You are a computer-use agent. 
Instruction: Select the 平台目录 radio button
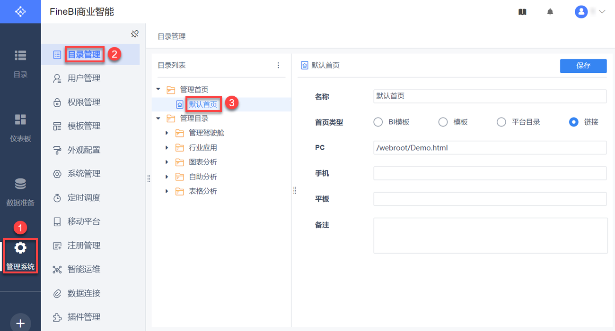501,122
